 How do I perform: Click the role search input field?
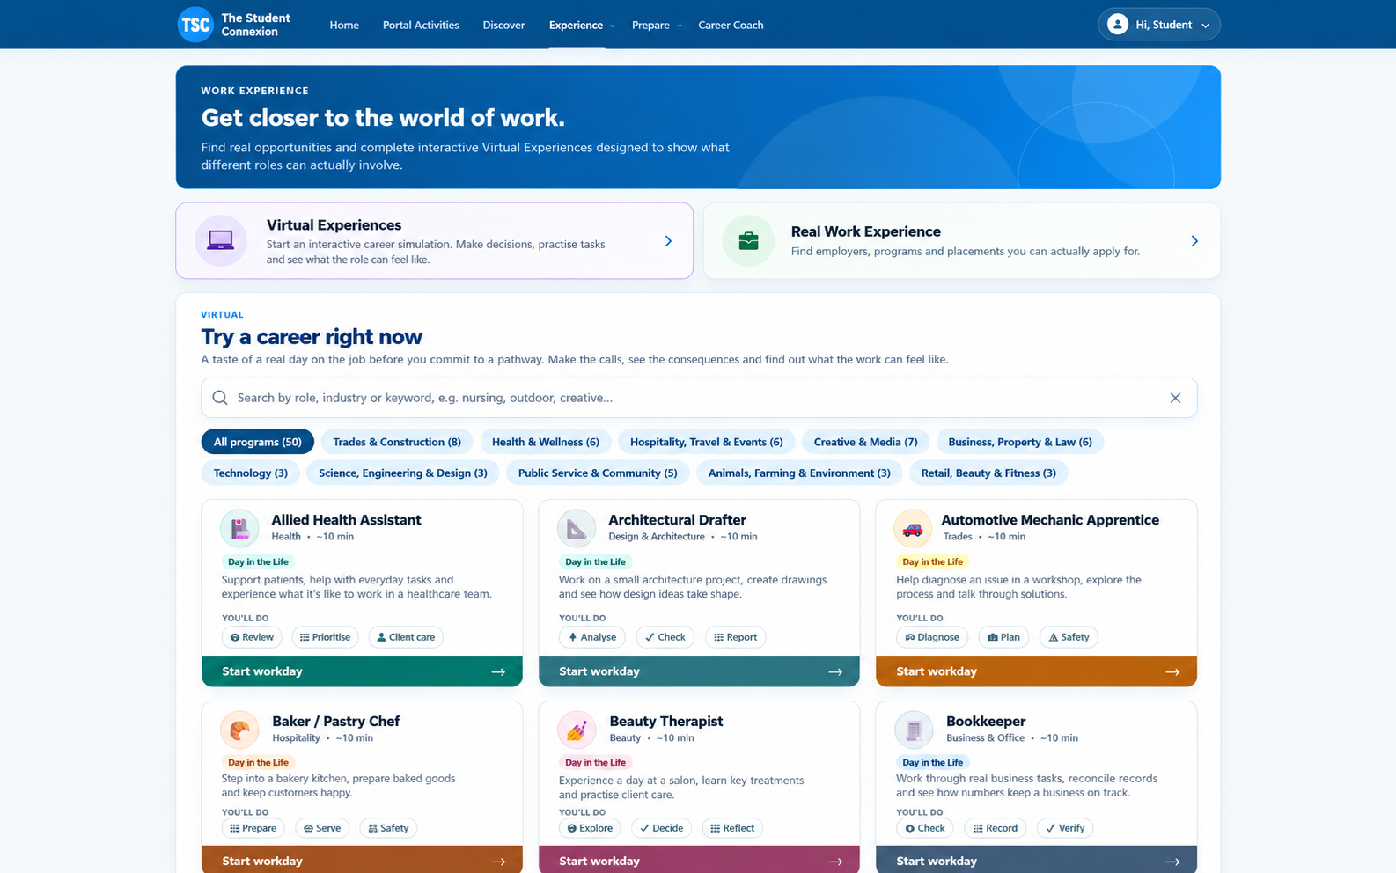(699, 398)
